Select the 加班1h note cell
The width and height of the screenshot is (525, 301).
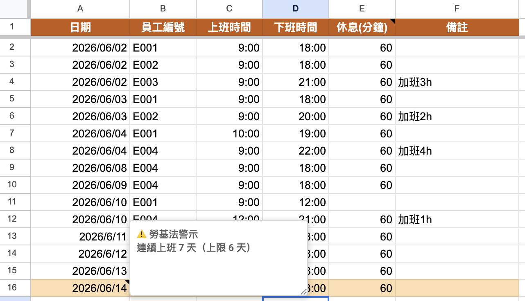coord(457,220)
